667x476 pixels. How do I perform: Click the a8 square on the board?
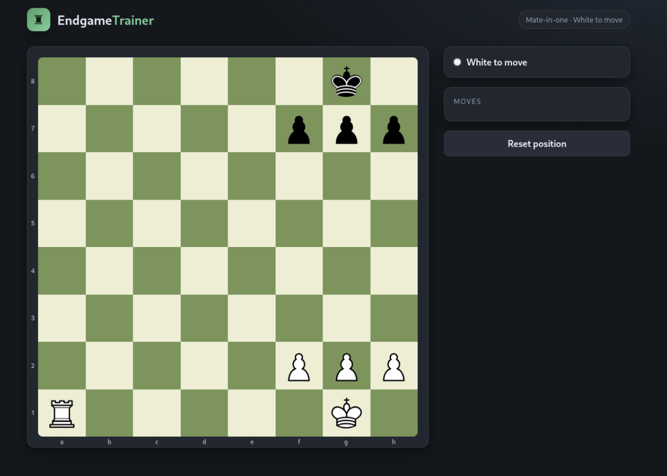pyautogui.click(x=62, y=81)
